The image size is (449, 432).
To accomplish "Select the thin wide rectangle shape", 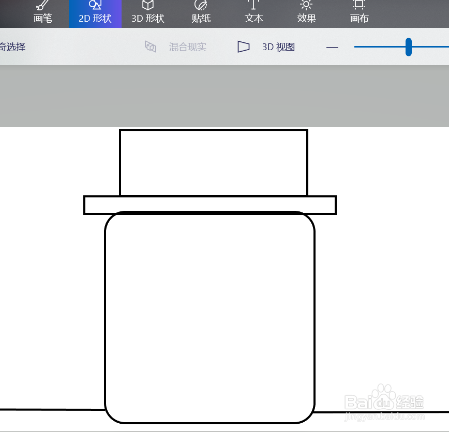I will pyautogui.click(x=210, y=205).
